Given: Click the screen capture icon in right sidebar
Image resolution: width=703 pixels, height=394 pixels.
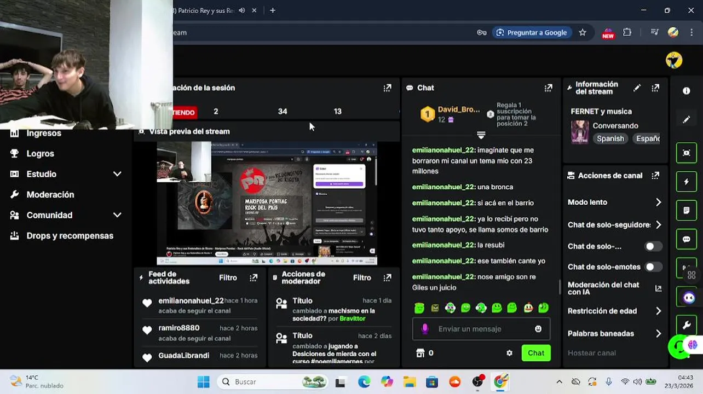Looking at the screenshot, I should (686, 153).
